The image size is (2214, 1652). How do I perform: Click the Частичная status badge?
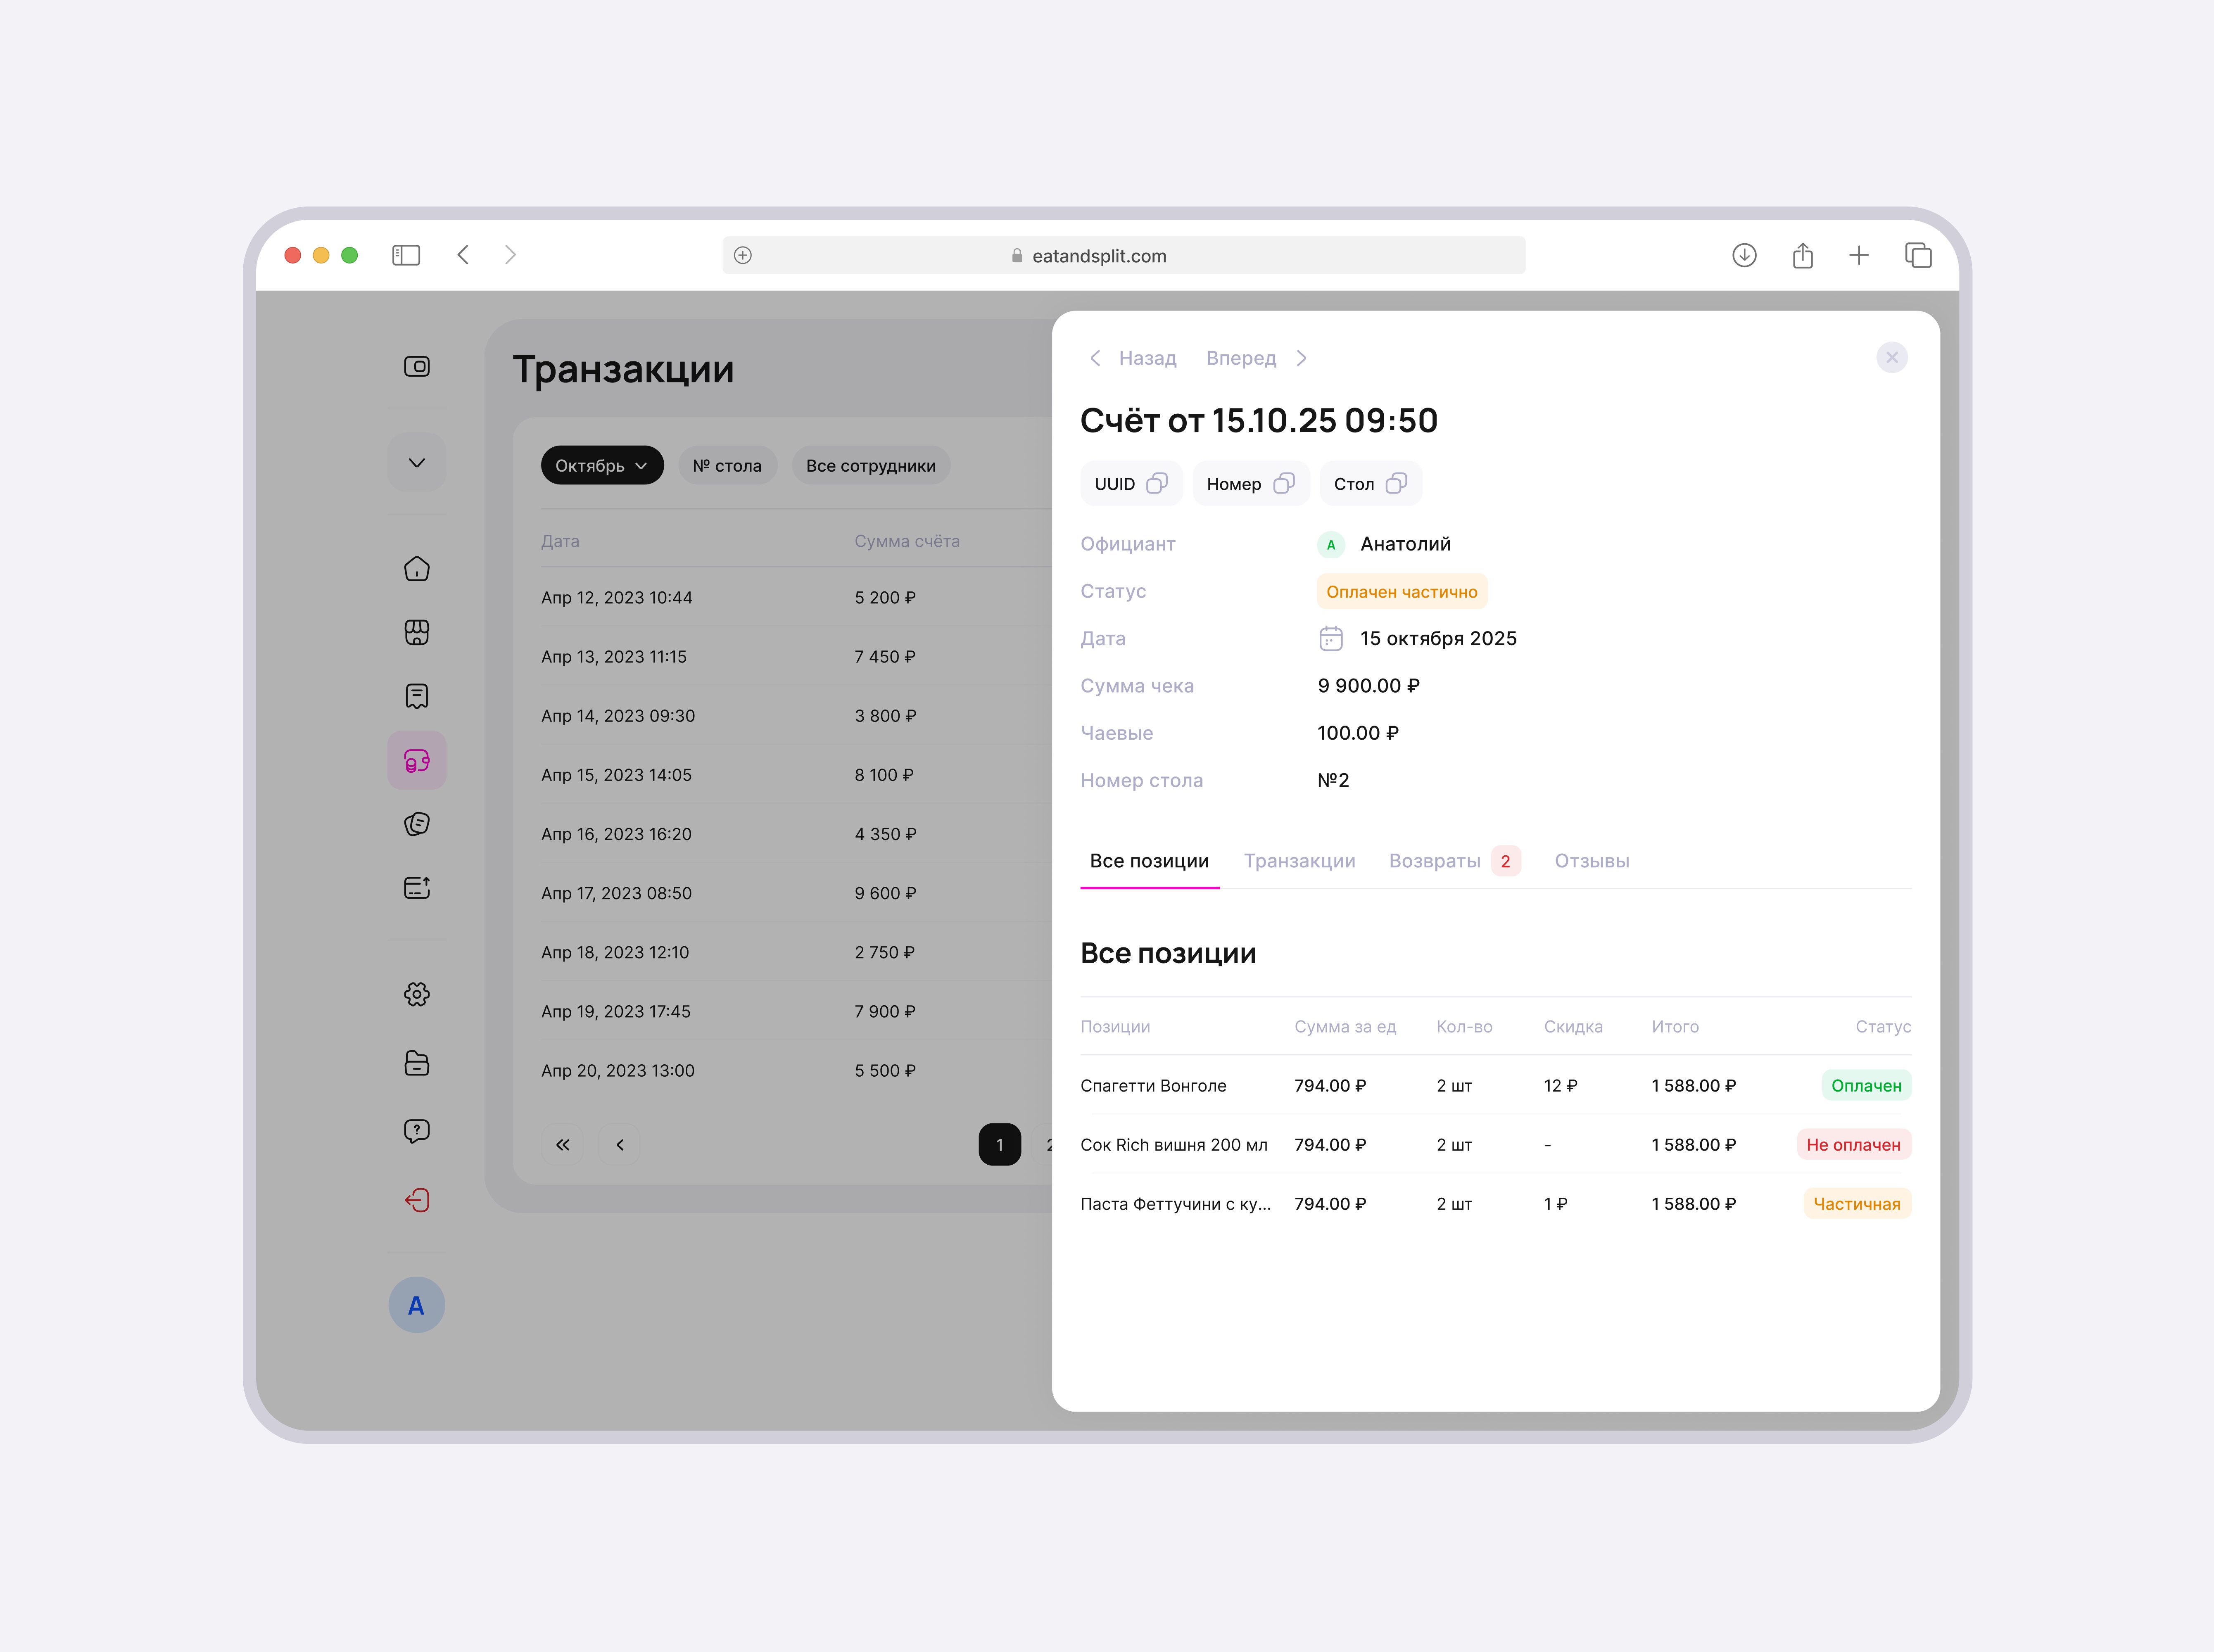1857,1204
